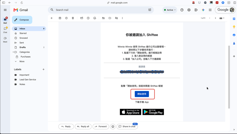Image resolution: width=237 pixels, height=134 pixels.
Task: Open more actions three-dot menu
Action: (x=122, y=18)
